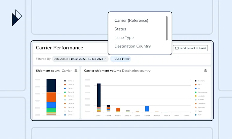Click the Carrier G x-axis label

pyautogui.click(x=157, y=116)
